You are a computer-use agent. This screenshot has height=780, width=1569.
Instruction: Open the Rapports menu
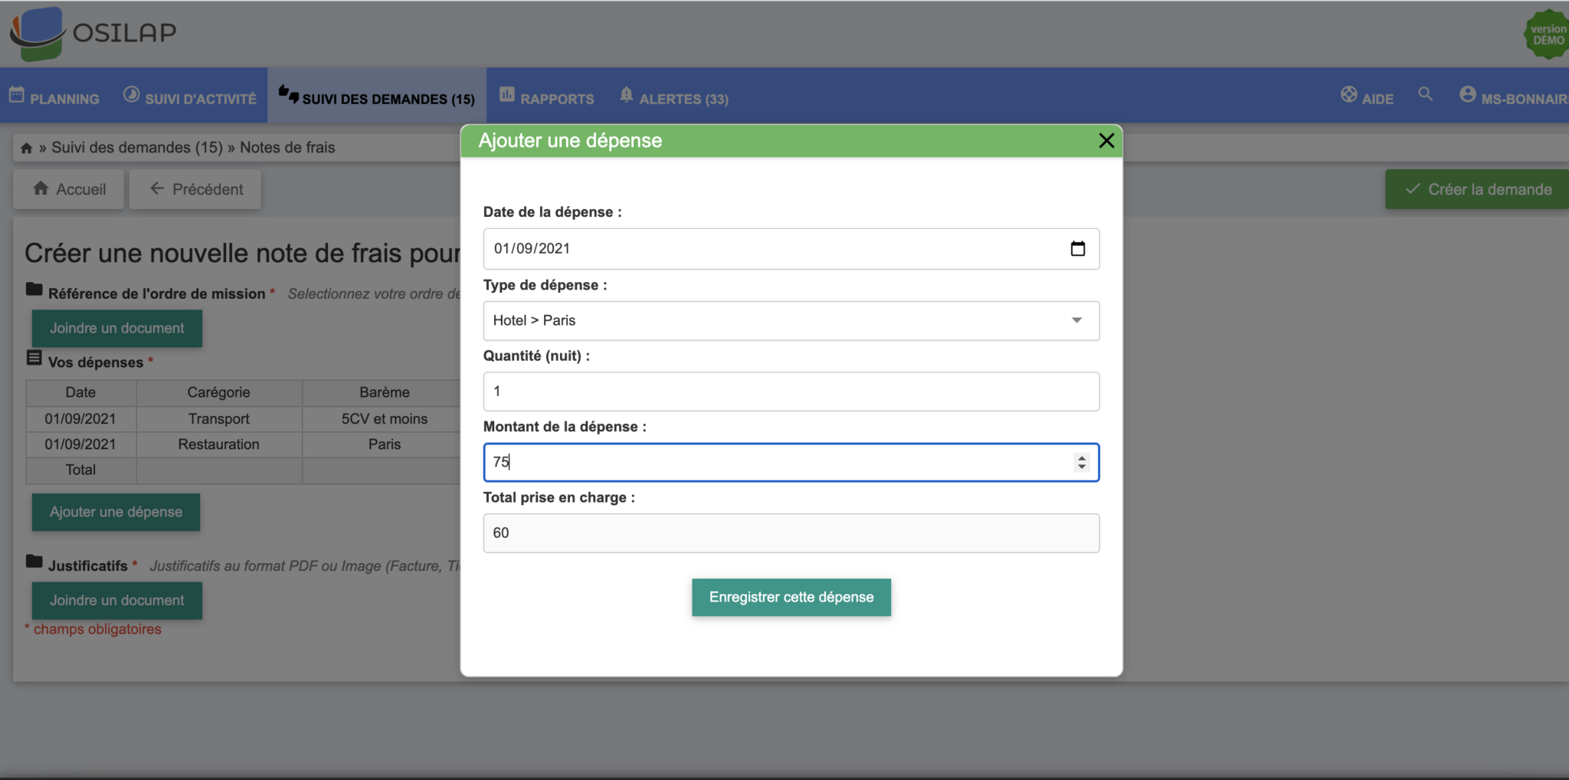click(547, 97)
